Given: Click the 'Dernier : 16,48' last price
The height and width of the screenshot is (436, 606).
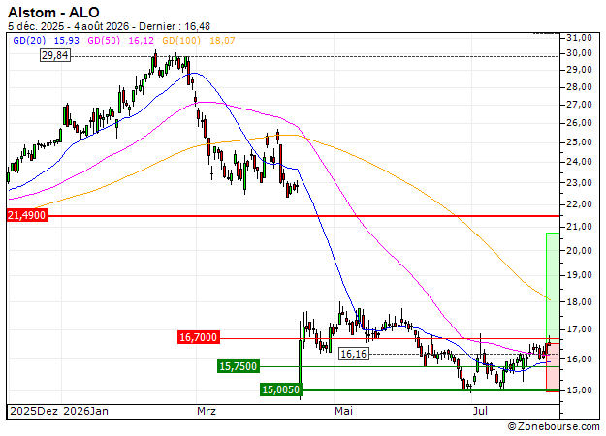Looking at the screenshot, I should click(x=175, y=26).
